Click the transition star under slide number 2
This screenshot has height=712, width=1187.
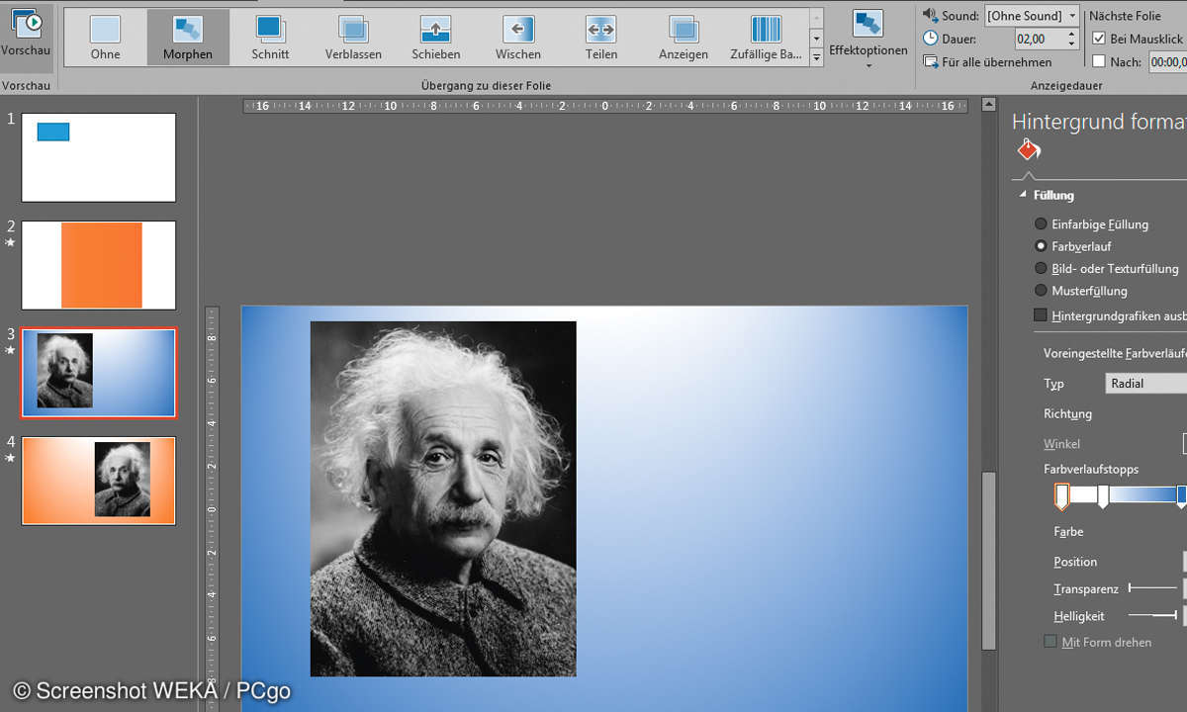pyautogui.click(x=11, y=242)
